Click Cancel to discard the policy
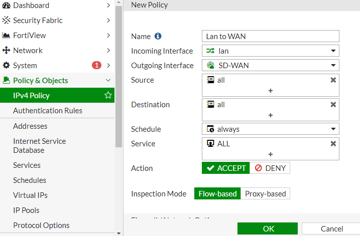The height and width of the screenshot is (236, 360). pyautogui.click(x=332, y=228)
